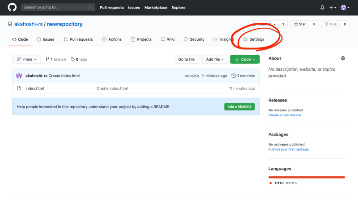Expand the green Code download dropdown

pos(245,59)
